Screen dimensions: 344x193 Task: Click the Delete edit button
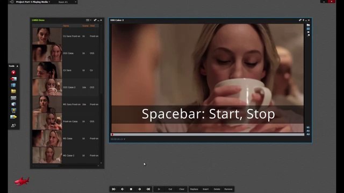[217, 189]
